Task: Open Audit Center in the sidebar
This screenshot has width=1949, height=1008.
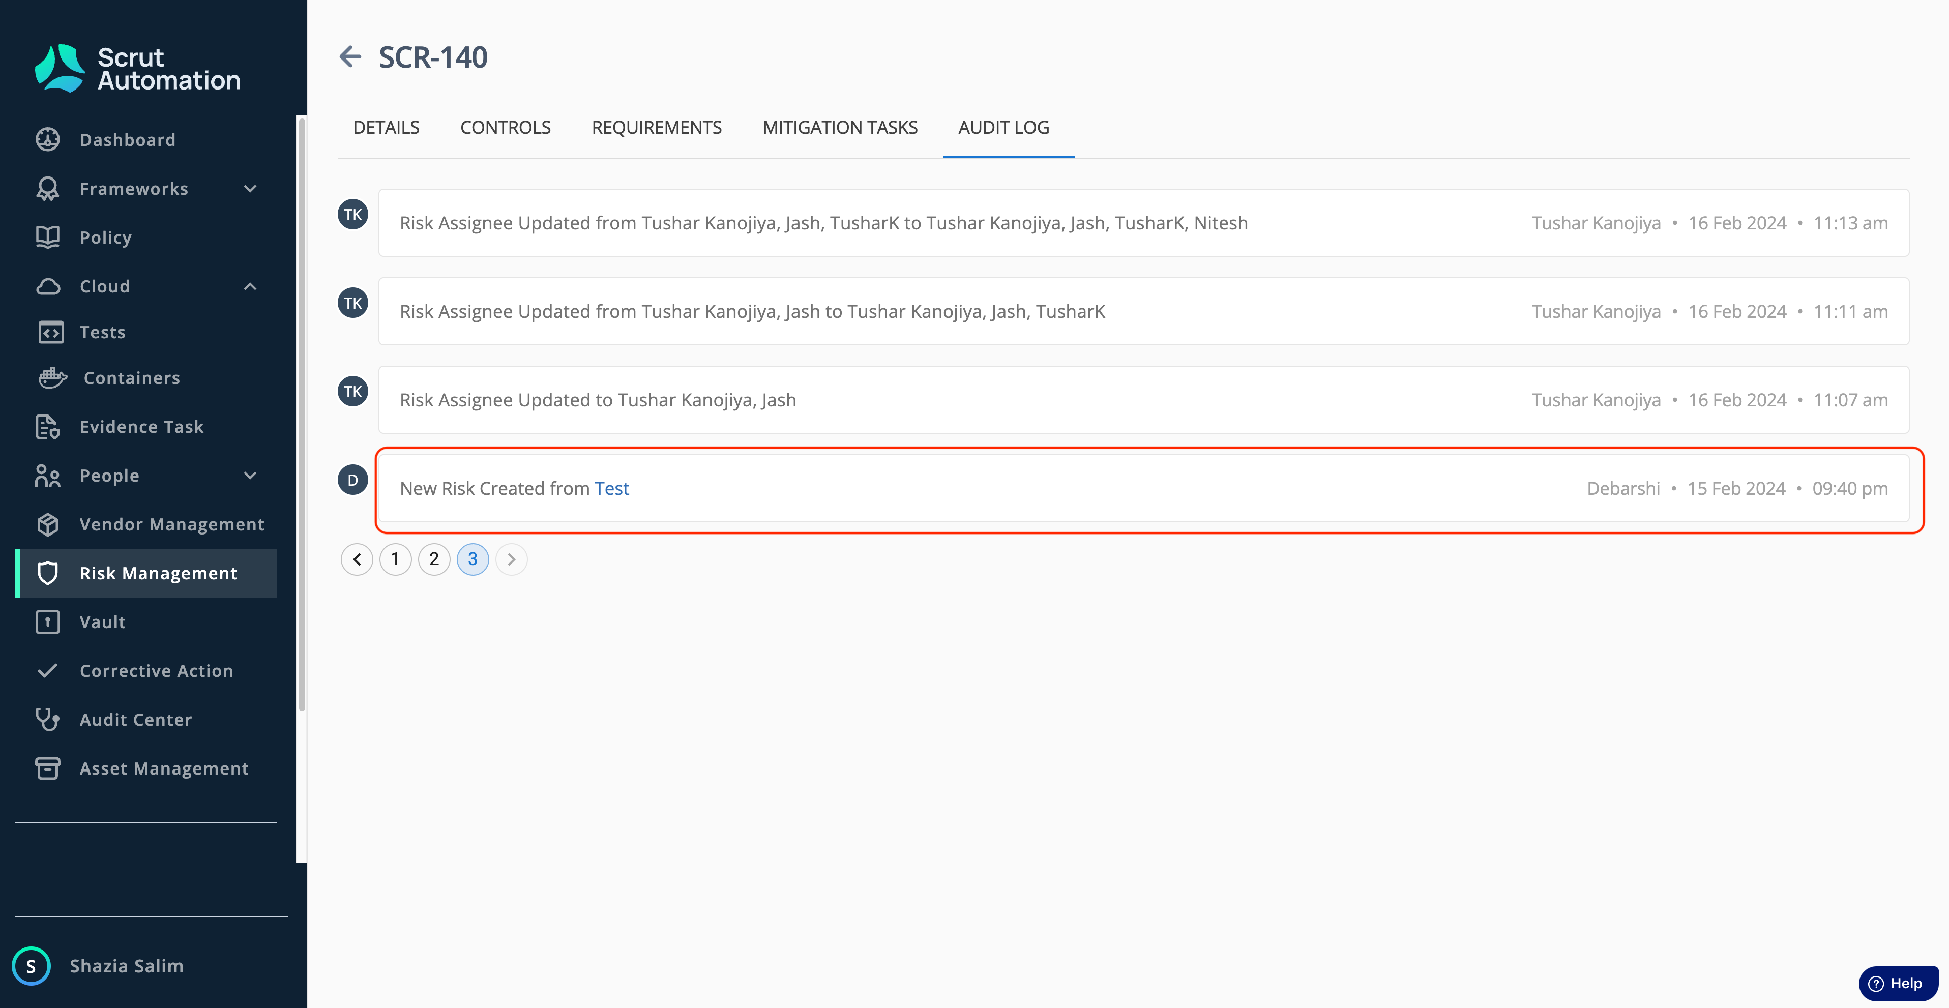Action: [x=145, y=720]
